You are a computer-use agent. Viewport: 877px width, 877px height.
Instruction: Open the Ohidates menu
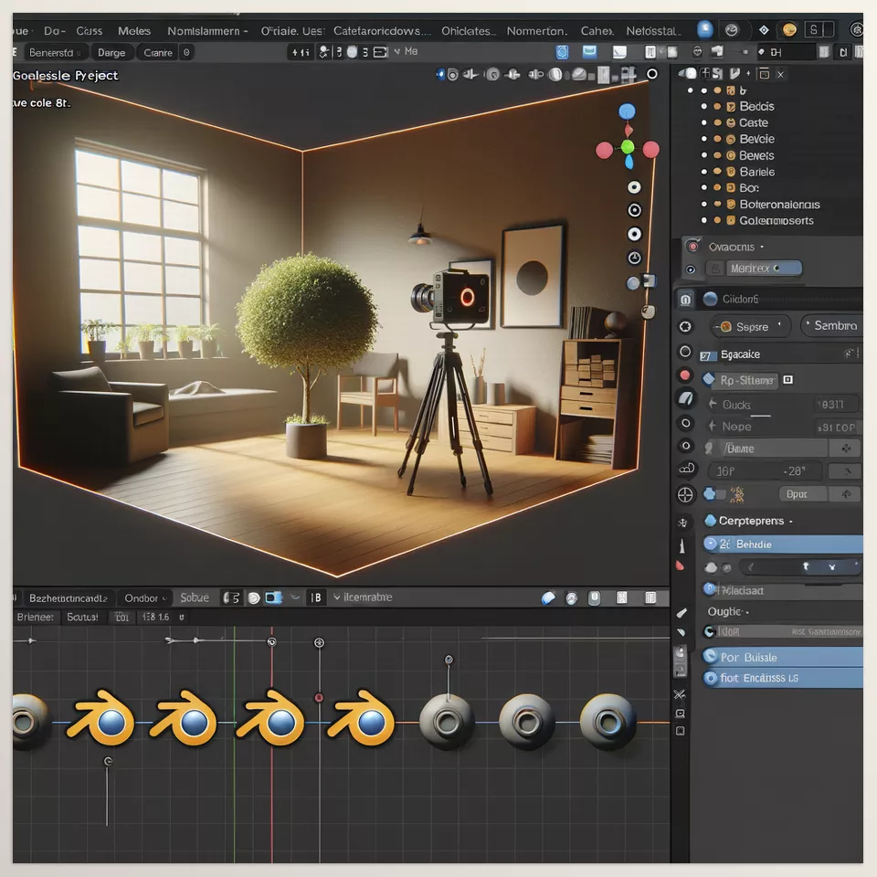pyautogui.click(x=469, y=31)
